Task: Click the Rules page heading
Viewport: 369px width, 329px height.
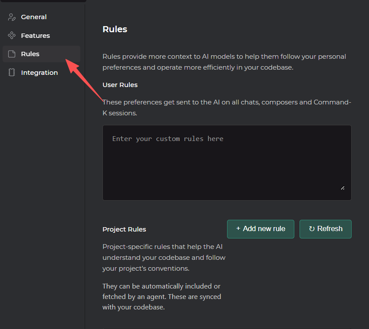Action: (115, 29)
